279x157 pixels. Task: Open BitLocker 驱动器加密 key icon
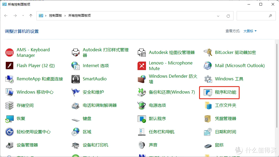coord(208,52)
